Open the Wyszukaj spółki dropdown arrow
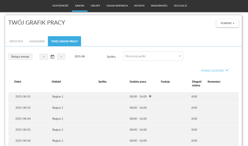This screenshot has width=248, height=146. (180, 56)
